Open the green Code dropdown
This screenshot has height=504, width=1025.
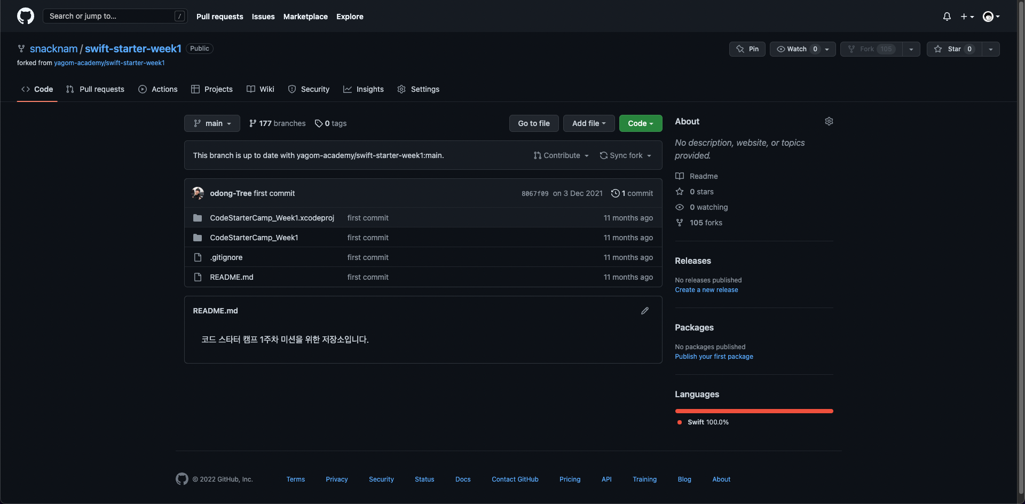(x=641, y=123)
